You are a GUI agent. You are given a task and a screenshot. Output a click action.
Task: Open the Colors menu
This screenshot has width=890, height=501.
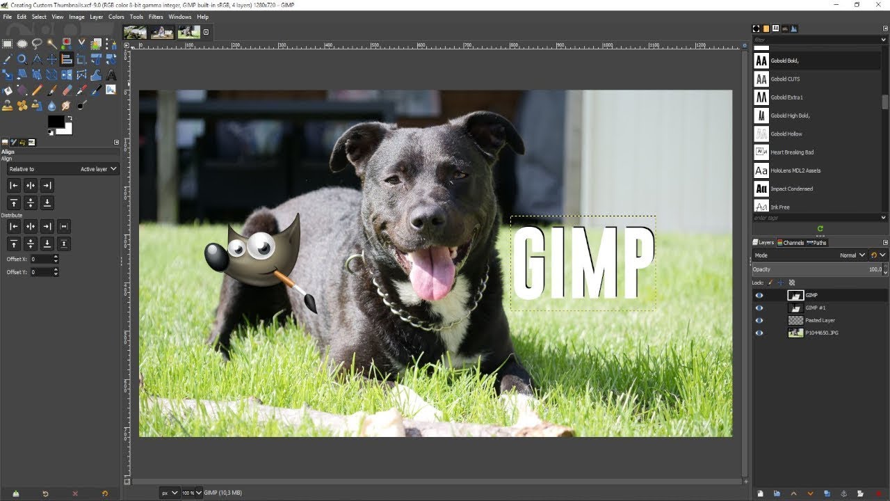tap(116, 17)
